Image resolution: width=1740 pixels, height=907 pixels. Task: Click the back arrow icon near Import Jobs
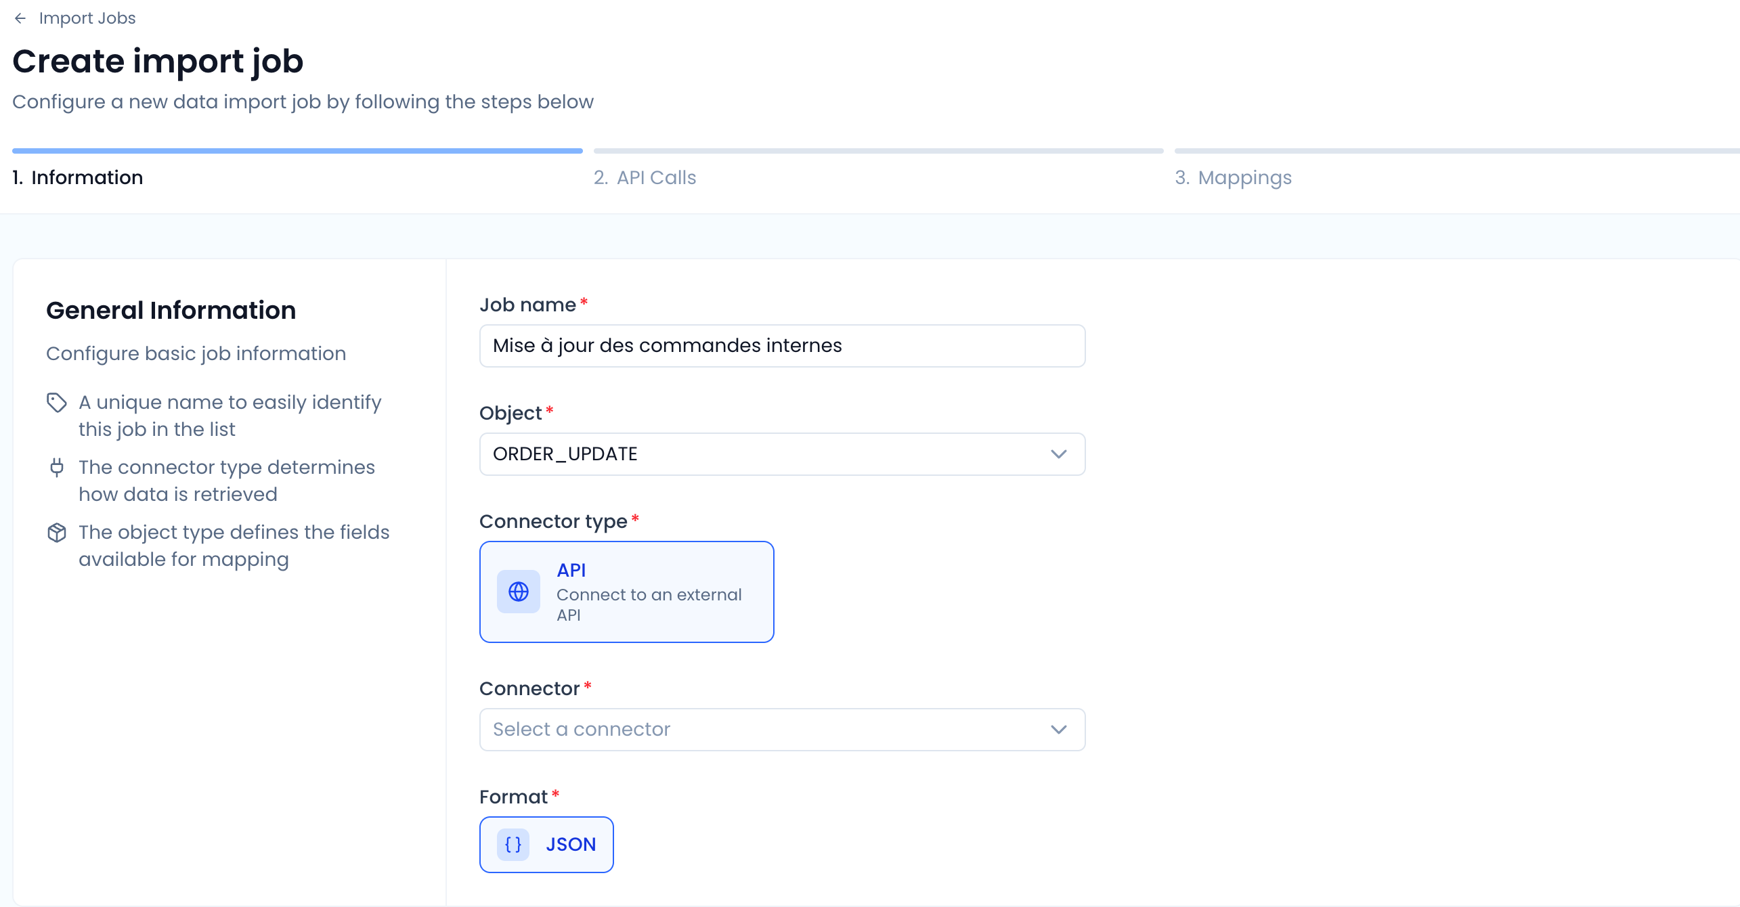[20, 18]
